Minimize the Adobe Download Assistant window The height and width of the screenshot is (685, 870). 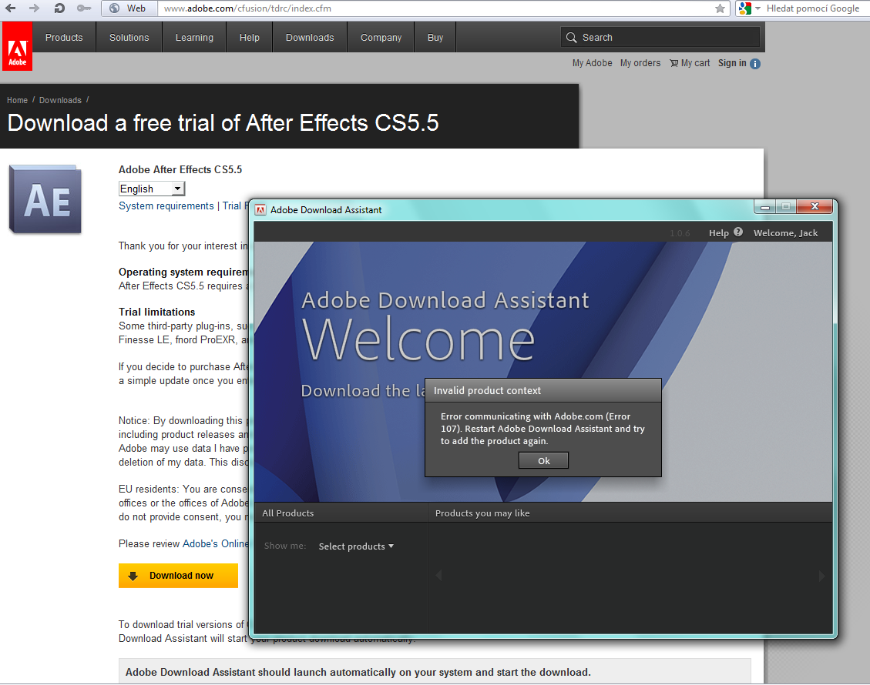[764, 207]
